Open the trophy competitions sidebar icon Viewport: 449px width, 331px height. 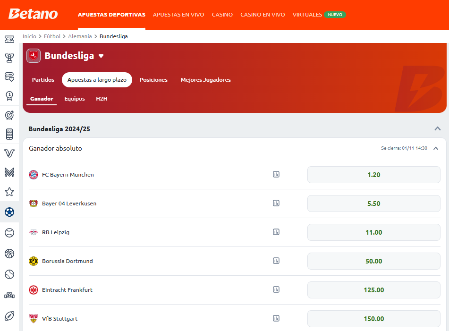[9, 58]
